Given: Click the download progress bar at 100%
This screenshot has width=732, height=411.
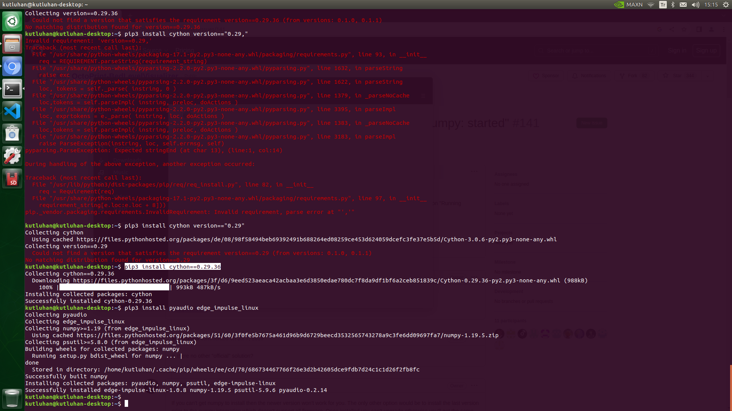Looking at the screenshot, I should click(114, 287).
